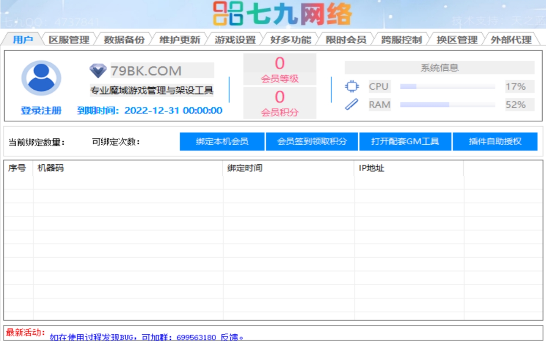Click the colorful 七九网络 logo

click(283, 14)
